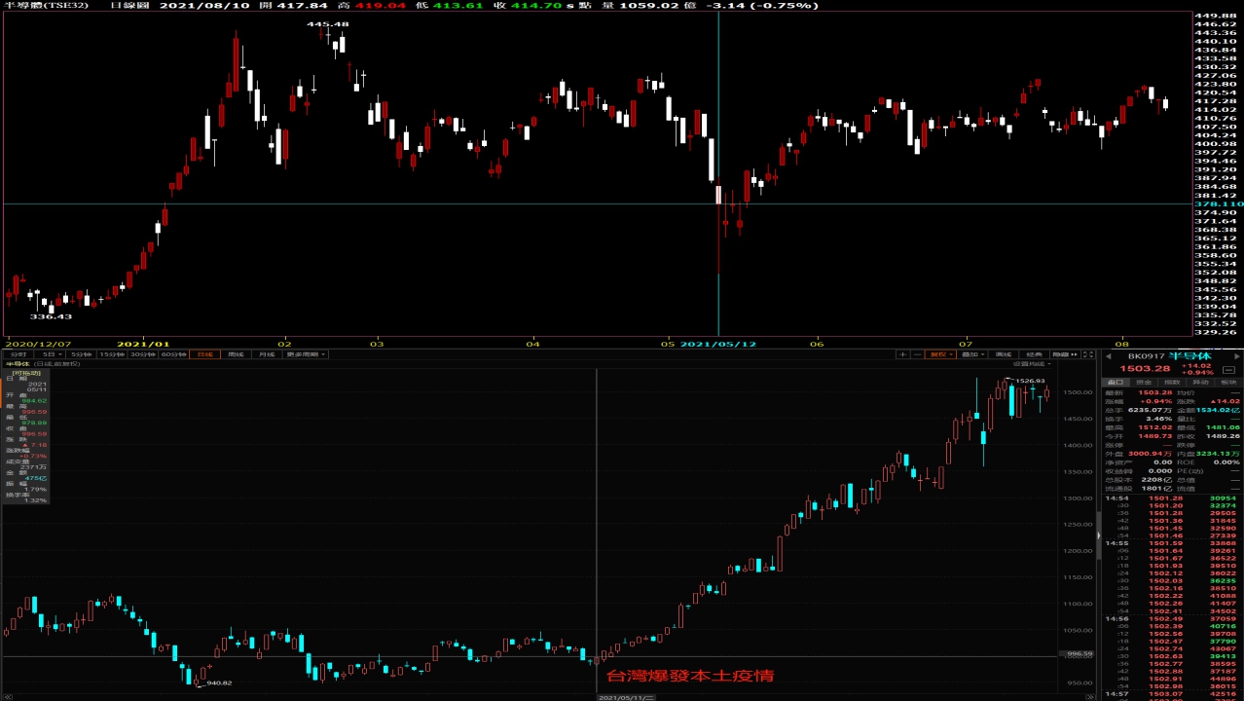Click the 14:54 tick row 1501.28
The width and height of the screenshot is (1245, 701).
coord(1172,498)
